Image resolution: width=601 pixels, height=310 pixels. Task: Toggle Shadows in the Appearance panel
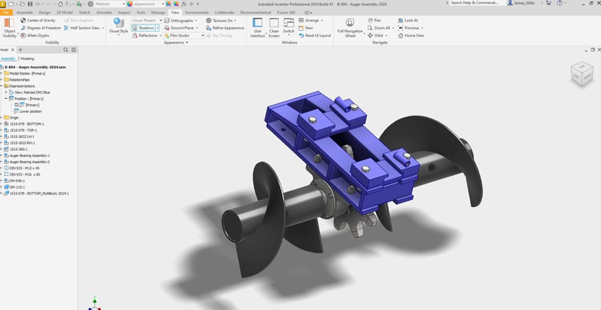(145, 28)
